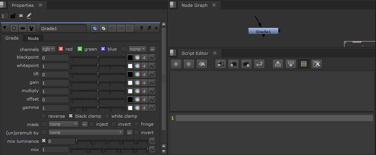Disable the black clamp checkbox
This screenshot has width=376, height=155.
click(70, 116)
